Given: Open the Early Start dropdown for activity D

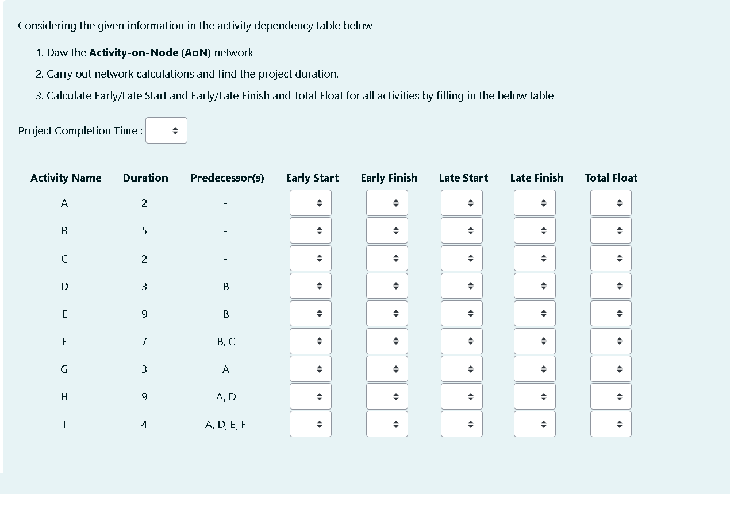Looking at the screenshot, I should (x=310, y=286).
